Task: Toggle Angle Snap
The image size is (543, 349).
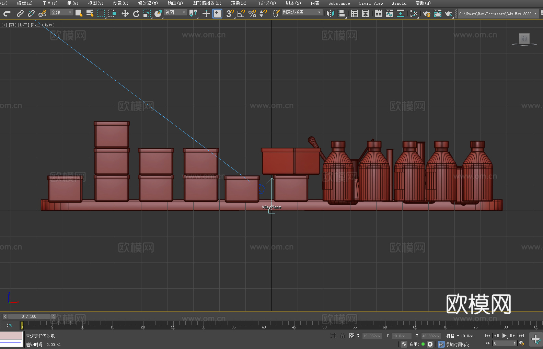Action: click(x=241, y=13)
